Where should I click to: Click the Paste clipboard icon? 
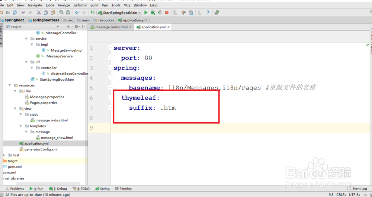pos(53,13)
